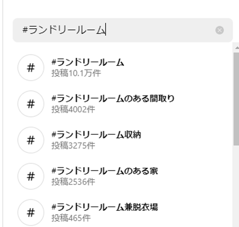Click the 投稿10.1万件 post count
The width and height of the screenshot is (239, 227).
point(76,73)
